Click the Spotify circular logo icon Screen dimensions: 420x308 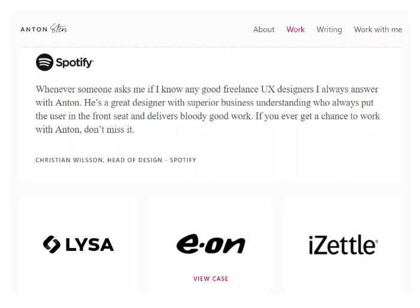coord(44,62)
